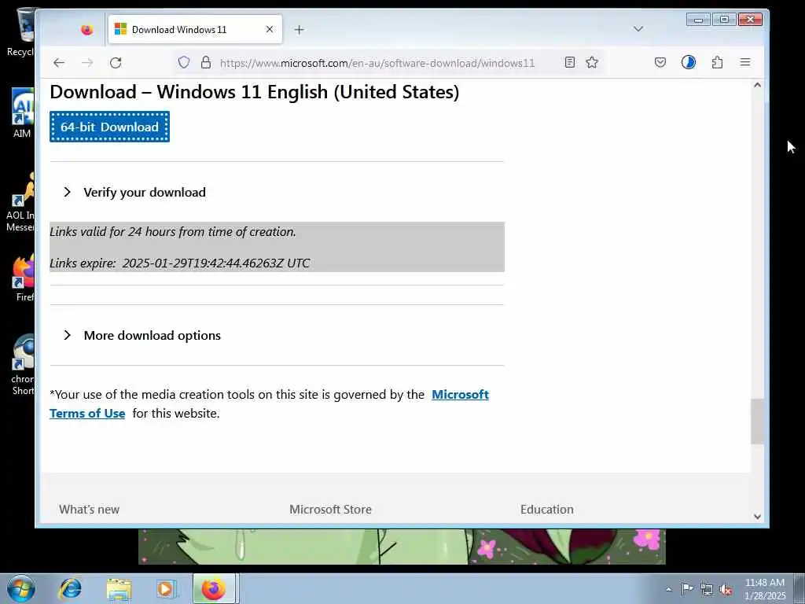Click 'Links valid for 24 hours' text
Image resolution: width=805 pixels, height=604 pixels.
click(x=173, y=232)
